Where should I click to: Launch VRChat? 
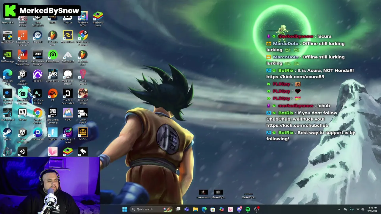(23, 115)
